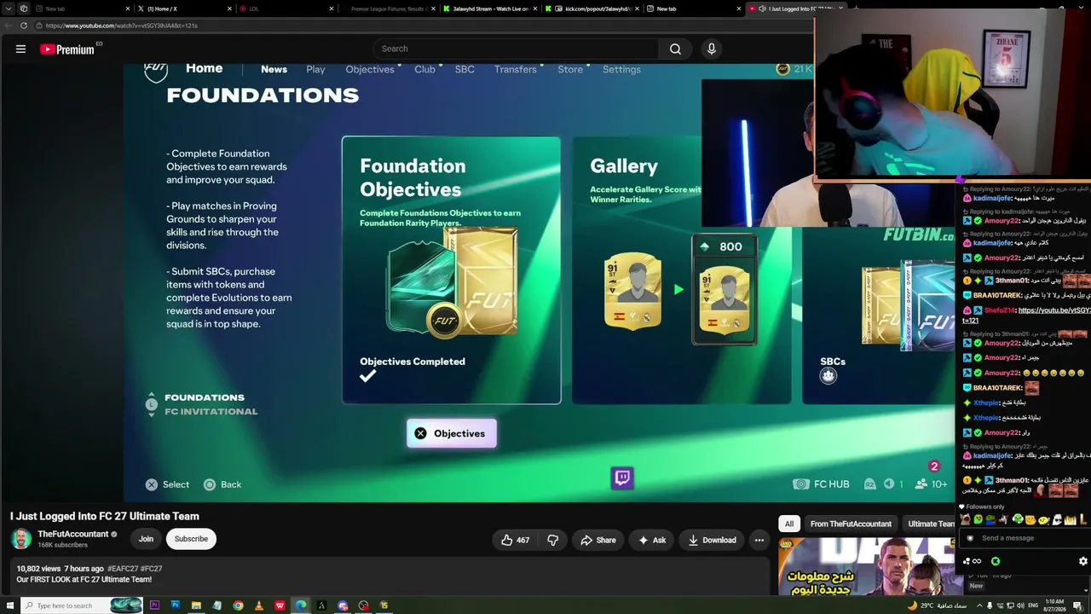Open Google Chrome from taskbar

[x=238, y=605]
